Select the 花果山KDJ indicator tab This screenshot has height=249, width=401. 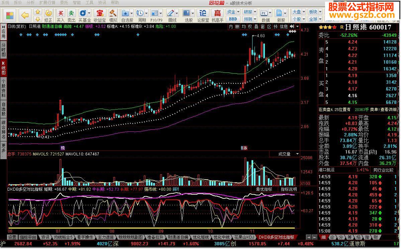point(244,237)
